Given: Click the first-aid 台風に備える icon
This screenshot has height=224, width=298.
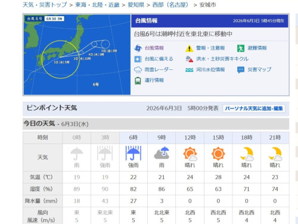Looking at the screenshot, I should (138, 59).
